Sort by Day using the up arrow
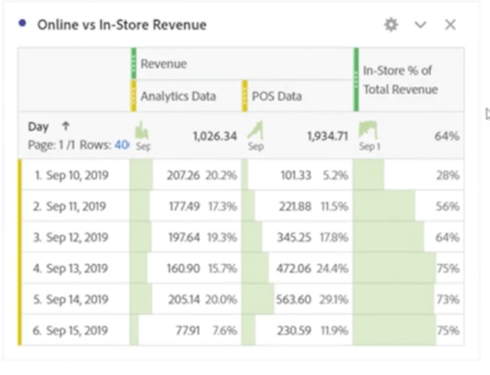 click(66, 126)
